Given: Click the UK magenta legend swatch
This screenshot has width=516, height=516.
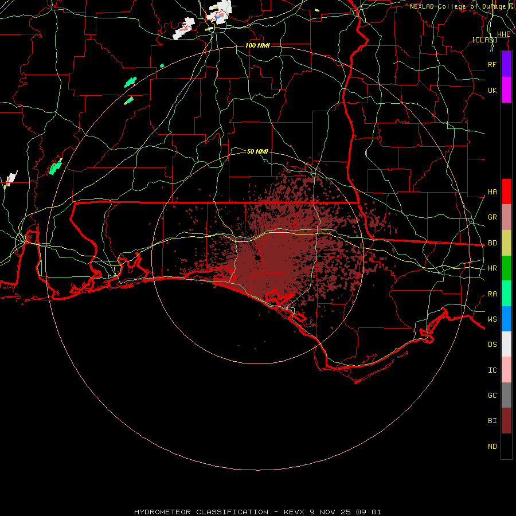Looking at the screenshot, I should tap(506, 90).
